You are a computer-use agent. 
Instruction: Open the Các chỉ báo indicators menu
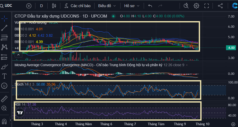point(78,6)
